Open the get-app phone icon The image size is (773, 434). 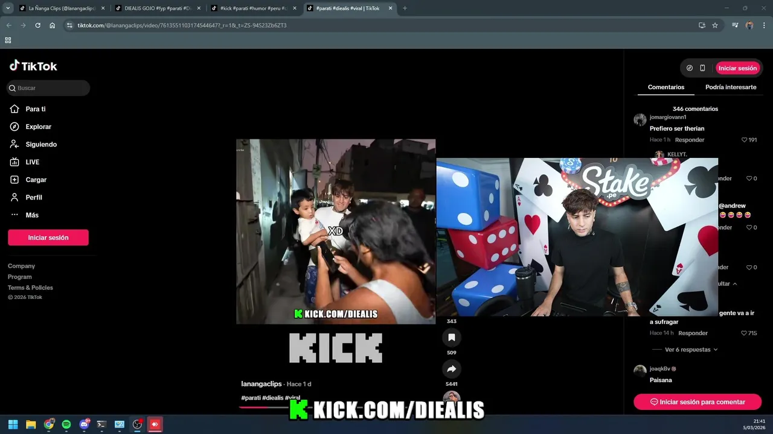point(702,68)
